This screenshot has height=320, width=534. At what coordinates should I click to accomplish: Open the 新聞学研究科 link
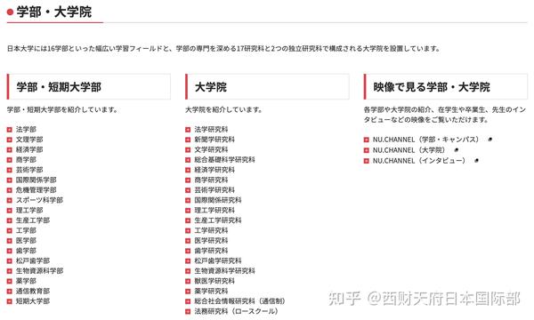coord(214,140)
